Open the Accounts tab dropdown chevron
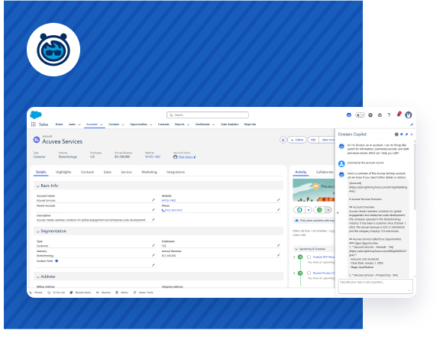 [101, 125]
